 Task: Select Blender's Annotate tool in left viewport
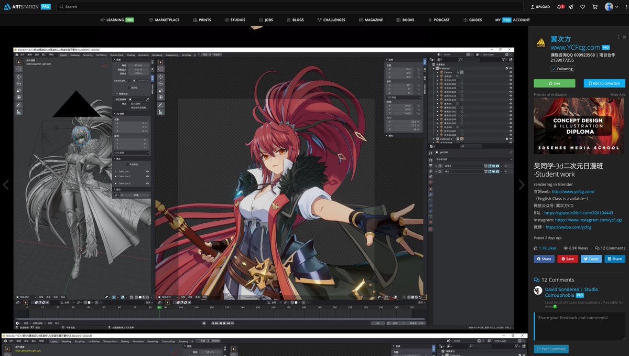pyautogui.click(x=19, y=105)
